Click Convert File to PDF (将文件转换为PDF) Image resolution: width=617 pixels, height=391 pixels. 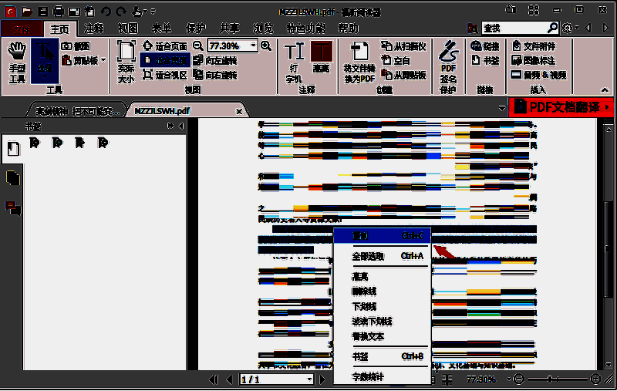pyautogui.click(x=359, y=62)
